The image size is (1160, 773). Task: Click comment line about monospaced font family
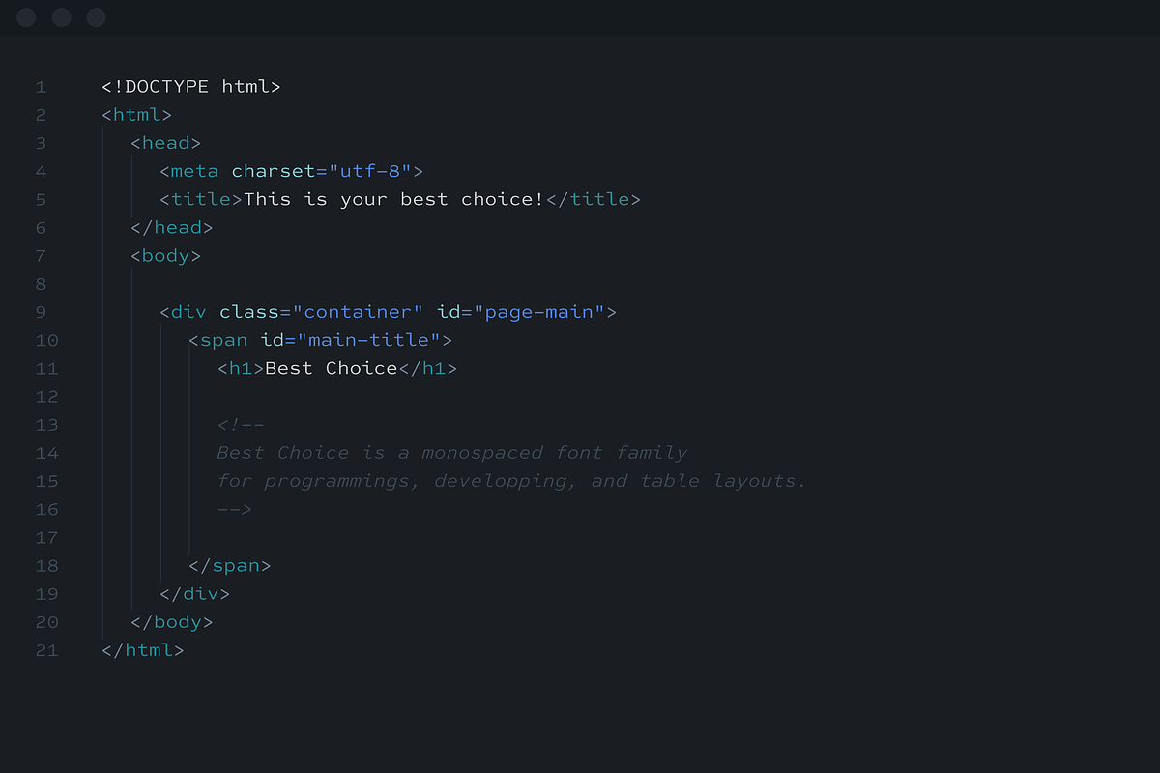[452, 453]
